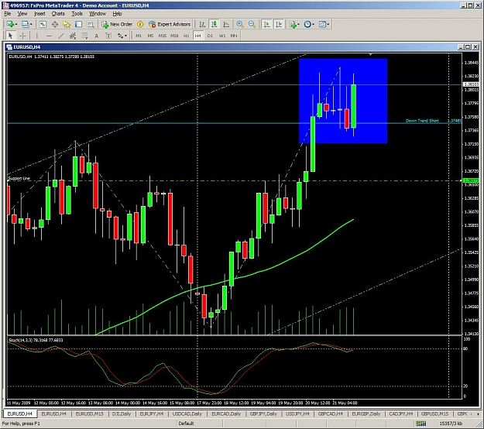
Task: Switch chart to line chart type
Action: point(226,24)
